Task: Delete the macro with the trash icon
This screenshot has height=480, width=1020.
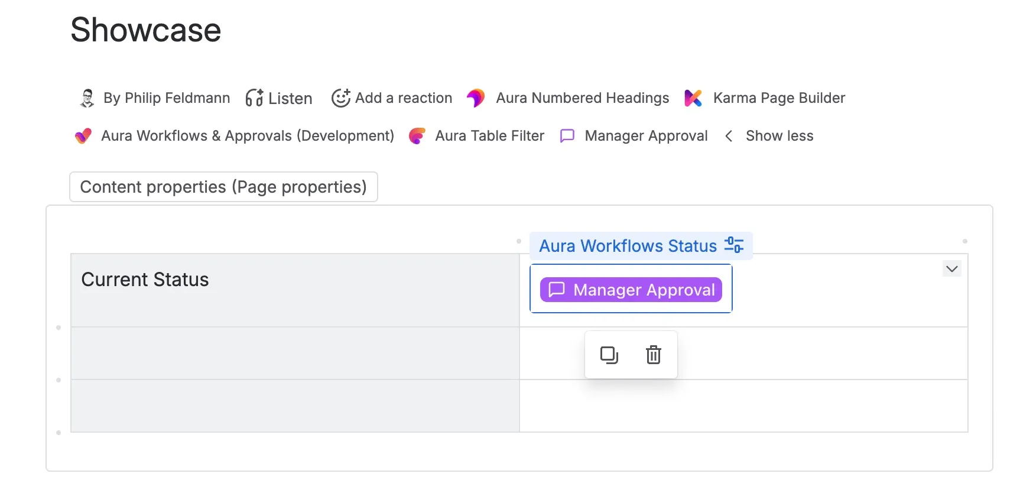Action: (x=654, y=355)
